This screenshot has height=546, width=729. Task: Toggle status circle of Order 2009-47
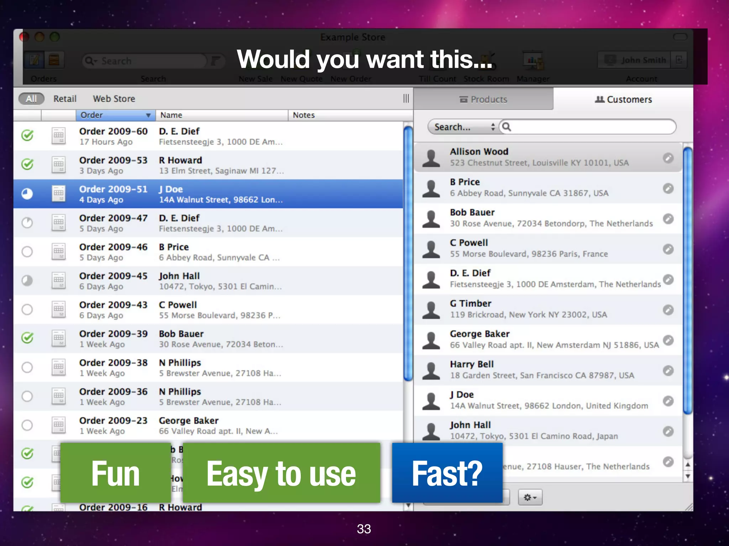point(27,223)
